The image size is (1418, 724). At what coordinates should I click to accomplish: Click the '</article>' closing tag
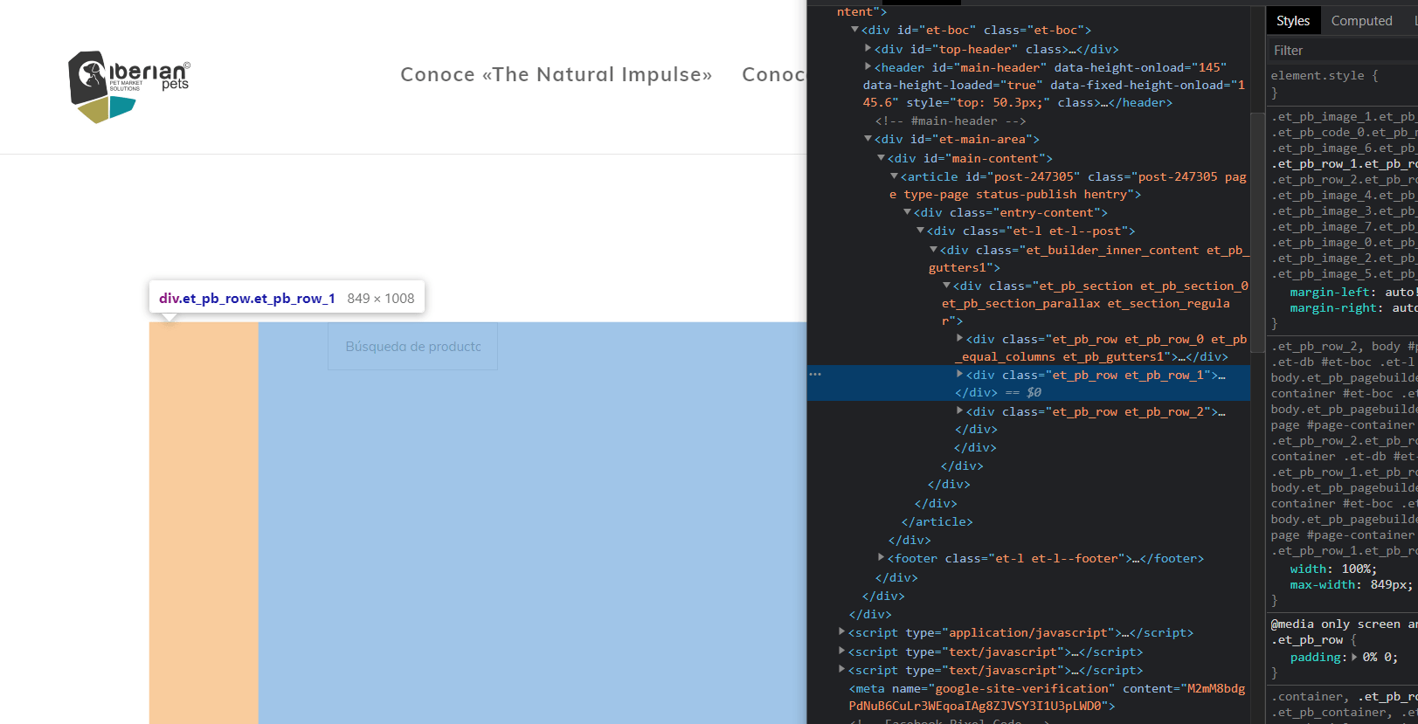coord(937,521)
